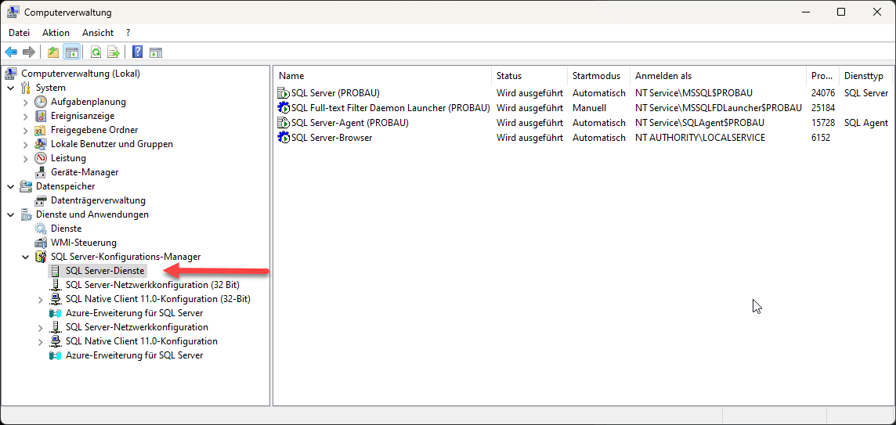Toggle the console tree pane button
This screenshot has width=896, height=425.
71,52
